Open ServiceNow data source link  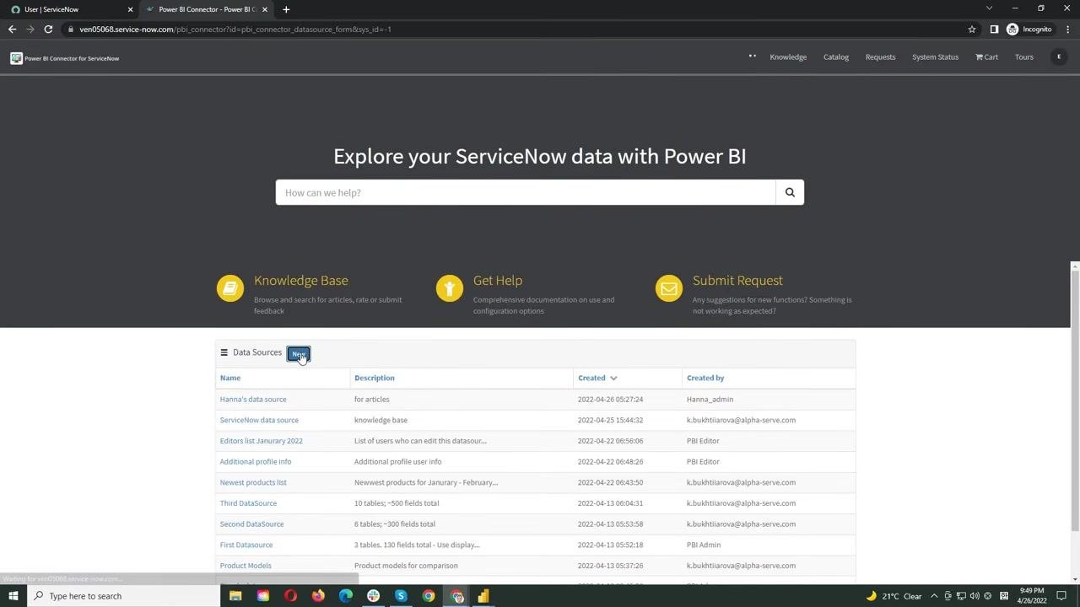(259, 420)
